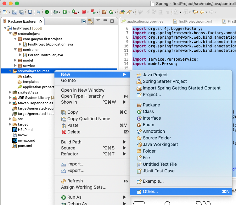Open the Build Path submenu
This screenshot has width=236, height=205.
[92, 142]
